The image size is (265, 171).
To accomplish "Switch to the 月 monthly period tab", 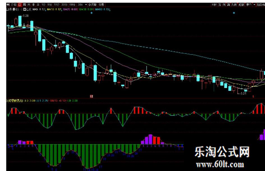I will 29,5.
